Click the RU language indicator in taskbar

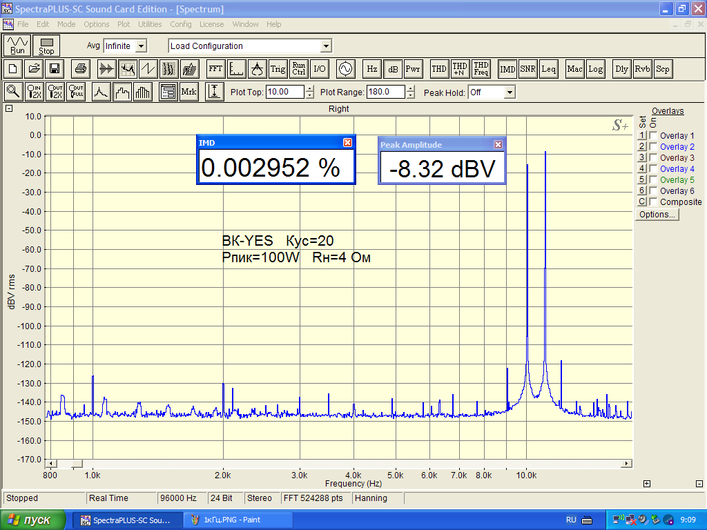(x=571, y=520)
